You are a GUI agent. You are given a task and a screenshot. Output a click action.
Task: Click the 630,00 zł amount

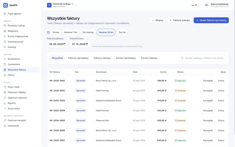click(x=162, y=140)
